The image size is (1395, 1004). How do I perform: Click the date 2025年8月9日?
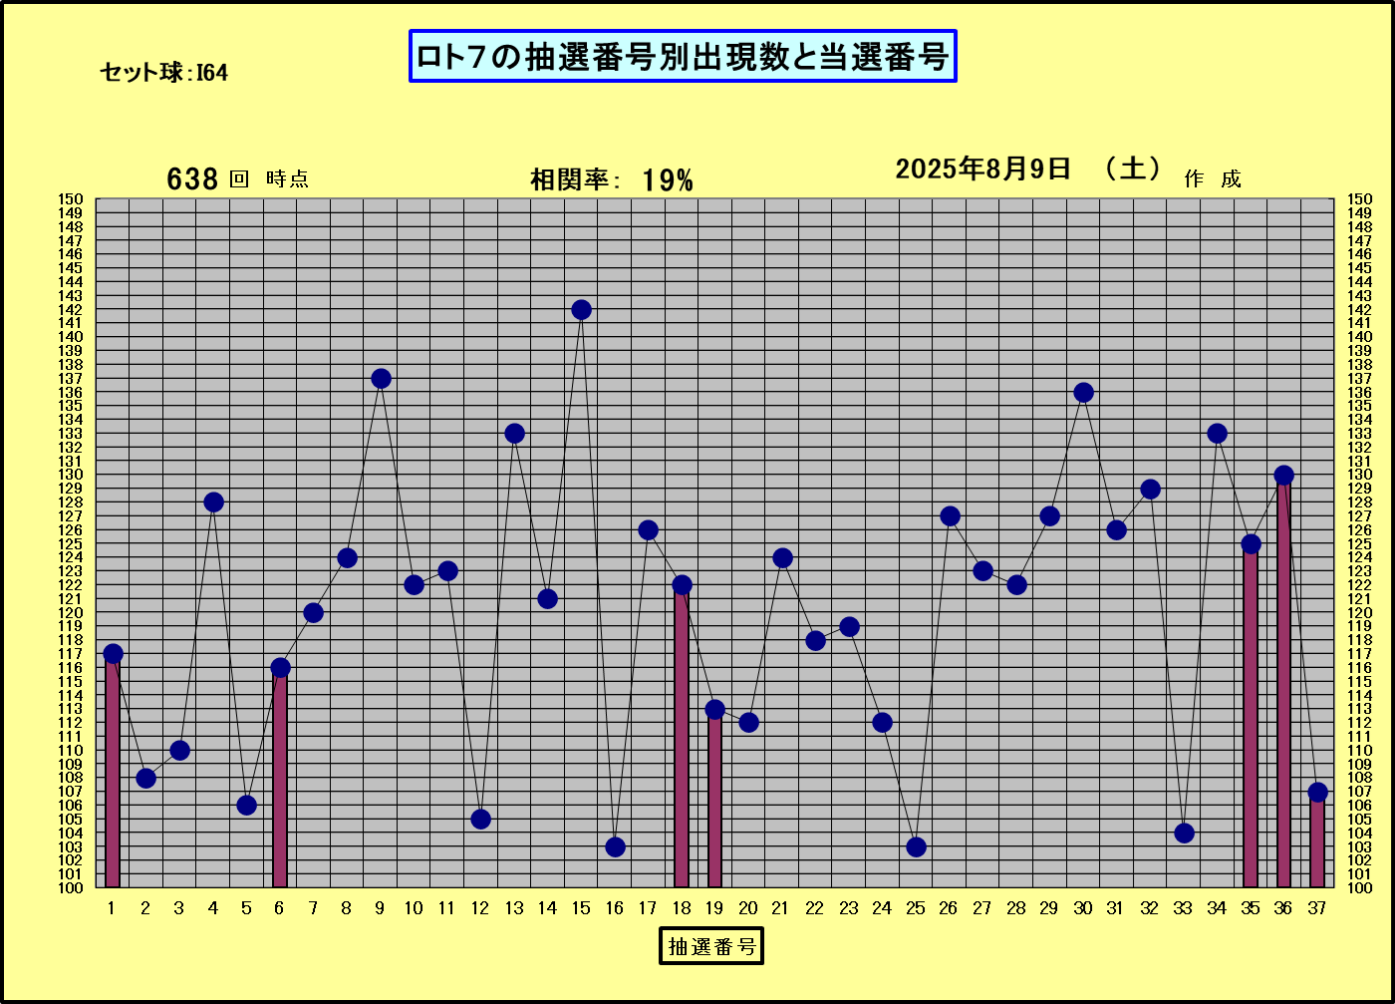pos(982,168)
